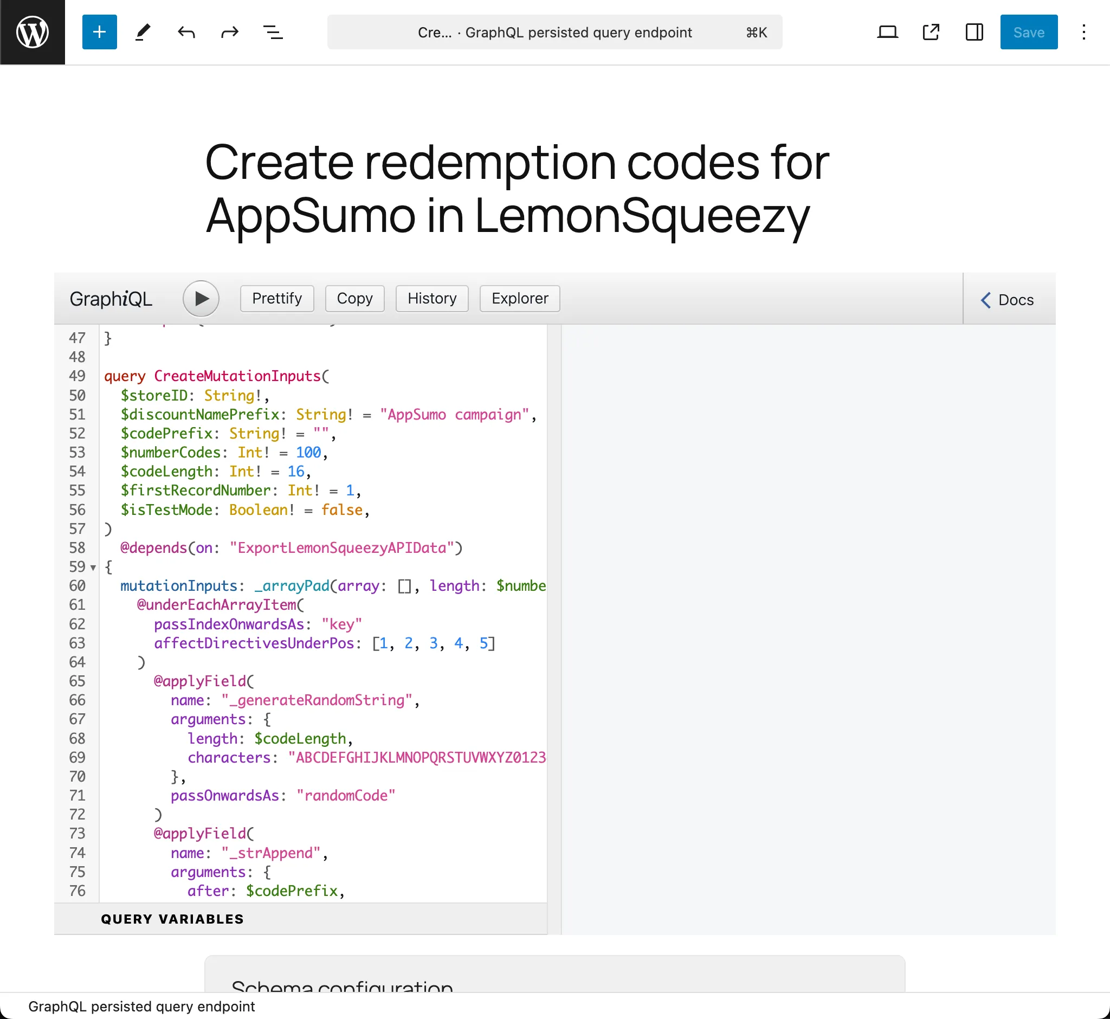
Task: Click the "_strAppend" name value
Action: pyautogui.click(x=272, y=854)
